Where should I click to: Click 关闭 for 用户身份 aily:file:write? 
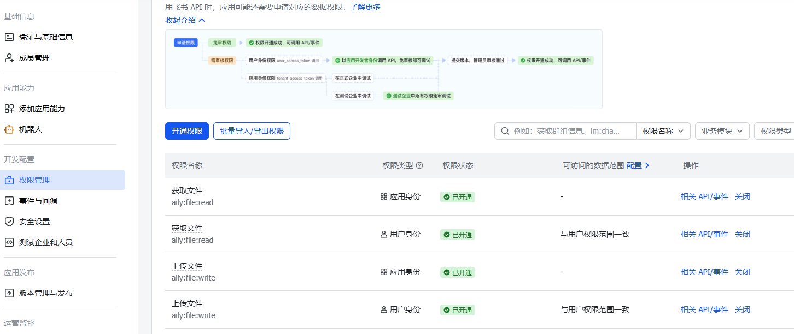[x=743, y=309]
